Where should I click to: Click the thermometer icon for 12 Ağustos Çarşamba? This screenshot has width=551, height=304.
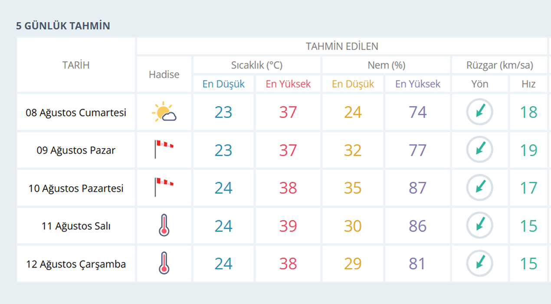pos(164,263)
